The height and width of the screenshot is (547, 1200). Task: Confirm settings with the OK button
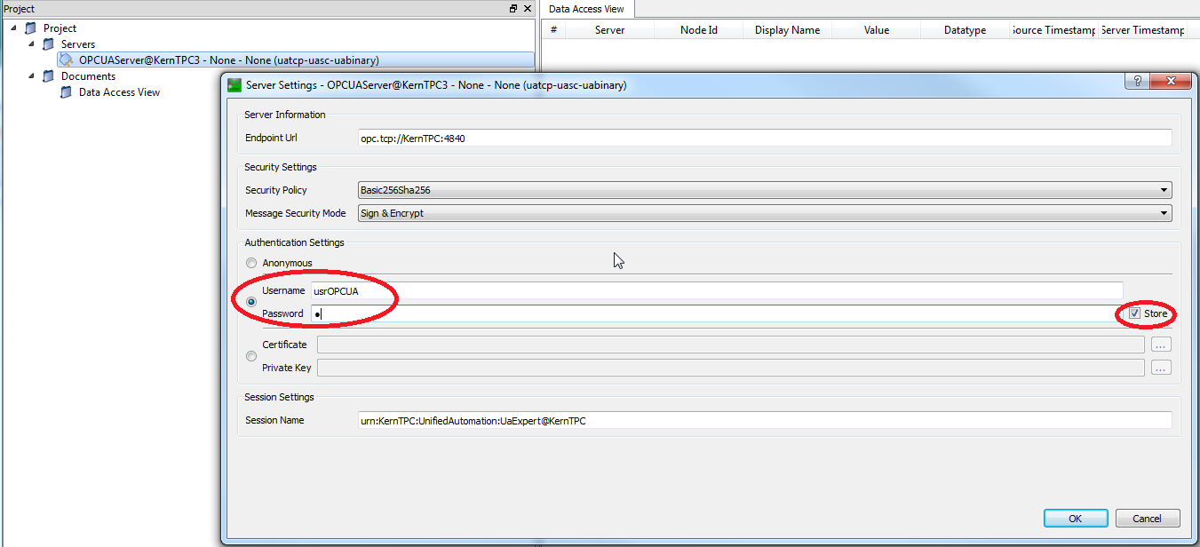tap(1075, 519)
